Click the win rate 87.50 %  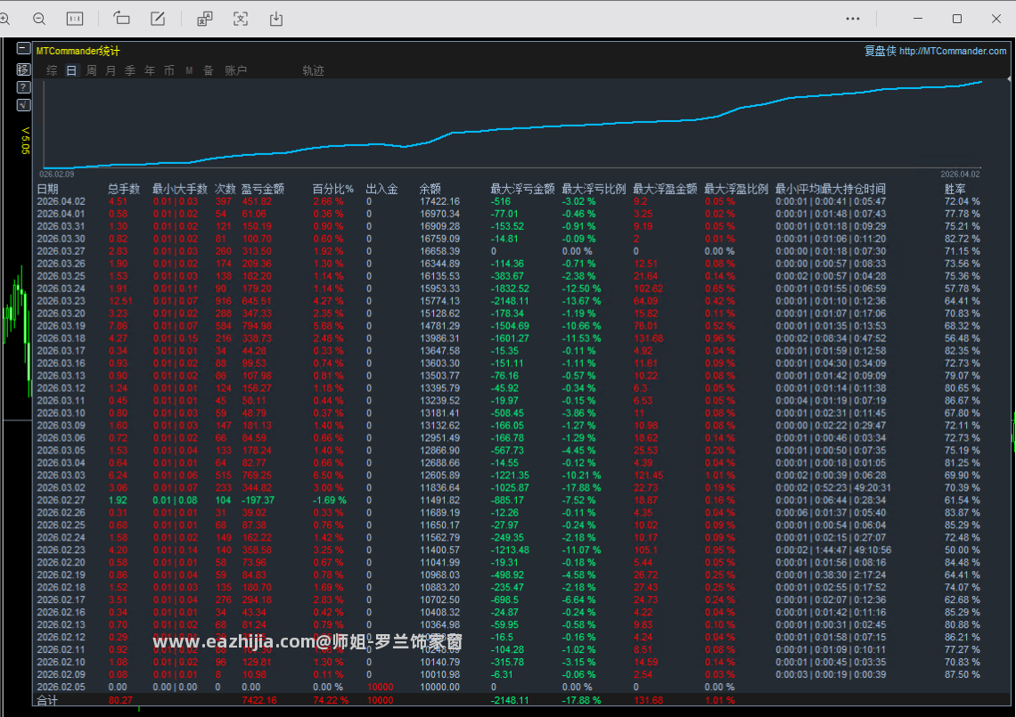point(963,675)
